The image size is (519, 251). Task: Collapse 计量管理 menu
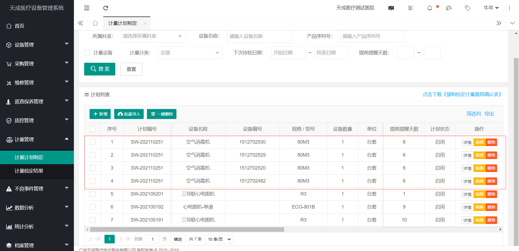pos(37,140)
